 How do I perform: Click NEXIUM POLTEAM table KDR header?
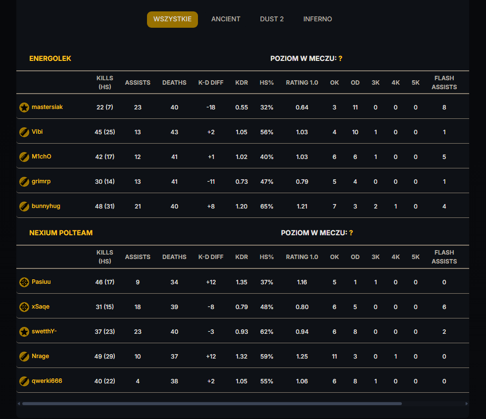242,257
